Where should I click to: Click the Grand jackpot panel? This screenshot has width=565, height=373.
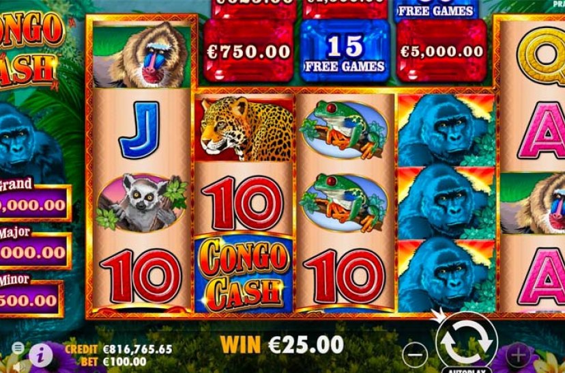point(33,202)
